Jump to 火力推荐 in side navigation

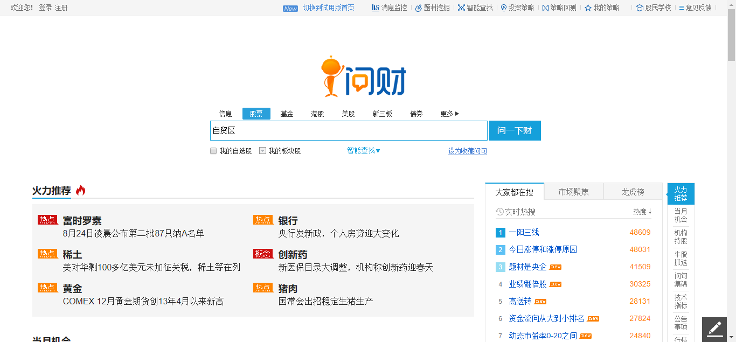[x=681, y=194]
